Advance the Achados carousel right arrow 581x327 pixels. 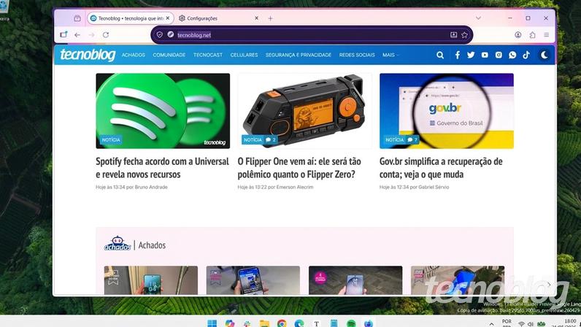549,285
